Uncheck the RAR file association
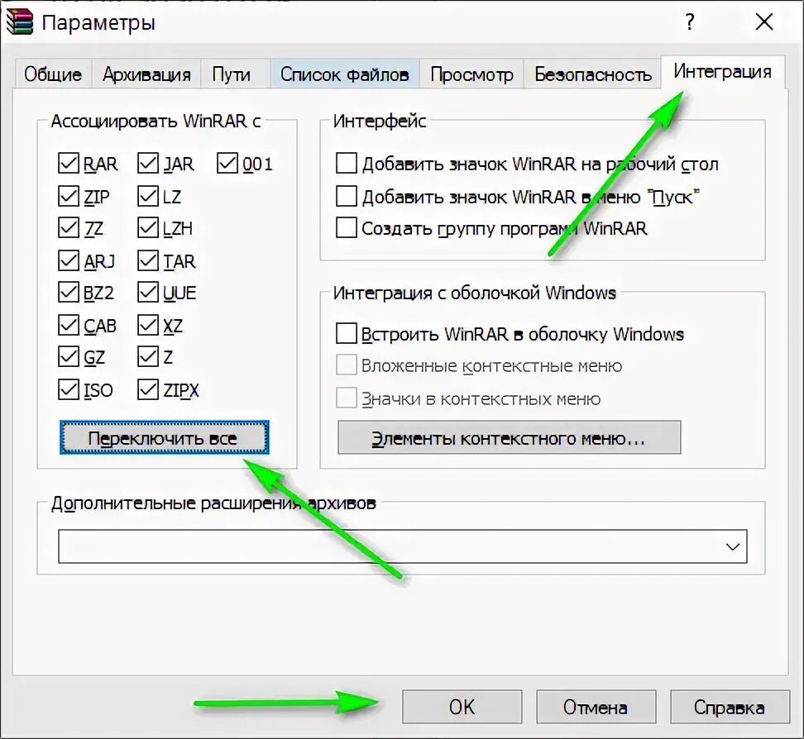The image size is (804, 739). (69, 164)
